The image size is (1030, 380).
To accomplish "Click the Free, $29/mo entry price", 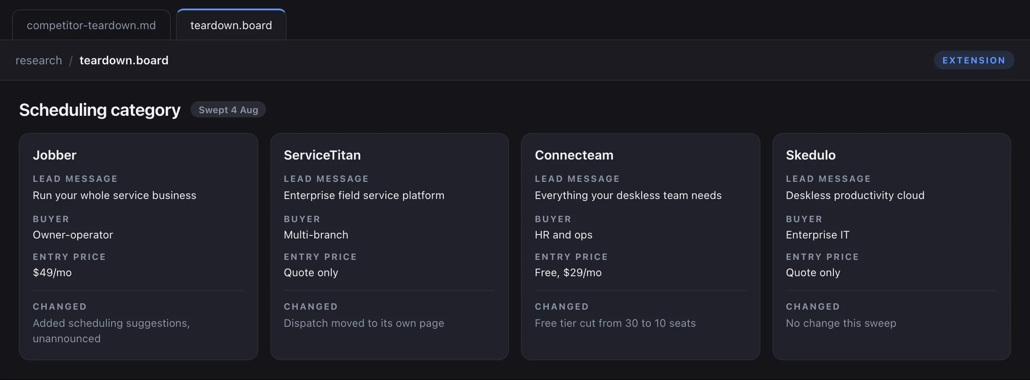I will [x=568, y=273].
